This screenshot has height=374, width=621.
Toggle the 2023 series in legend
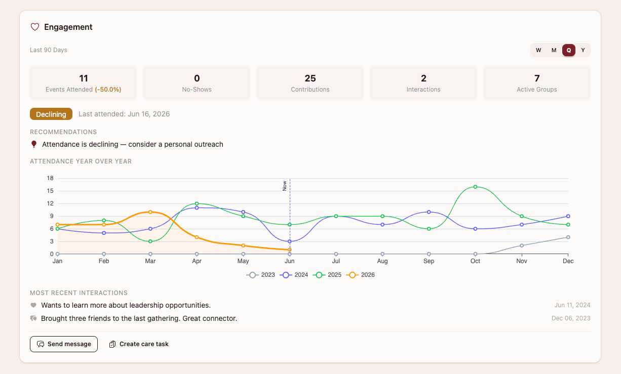pos(261,275)
